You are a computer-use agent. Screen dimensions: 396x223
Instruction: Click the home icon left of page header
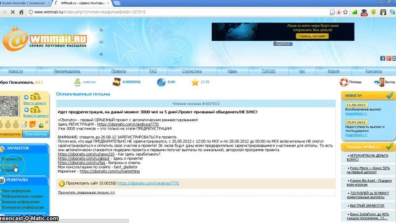tap(101, 30)
